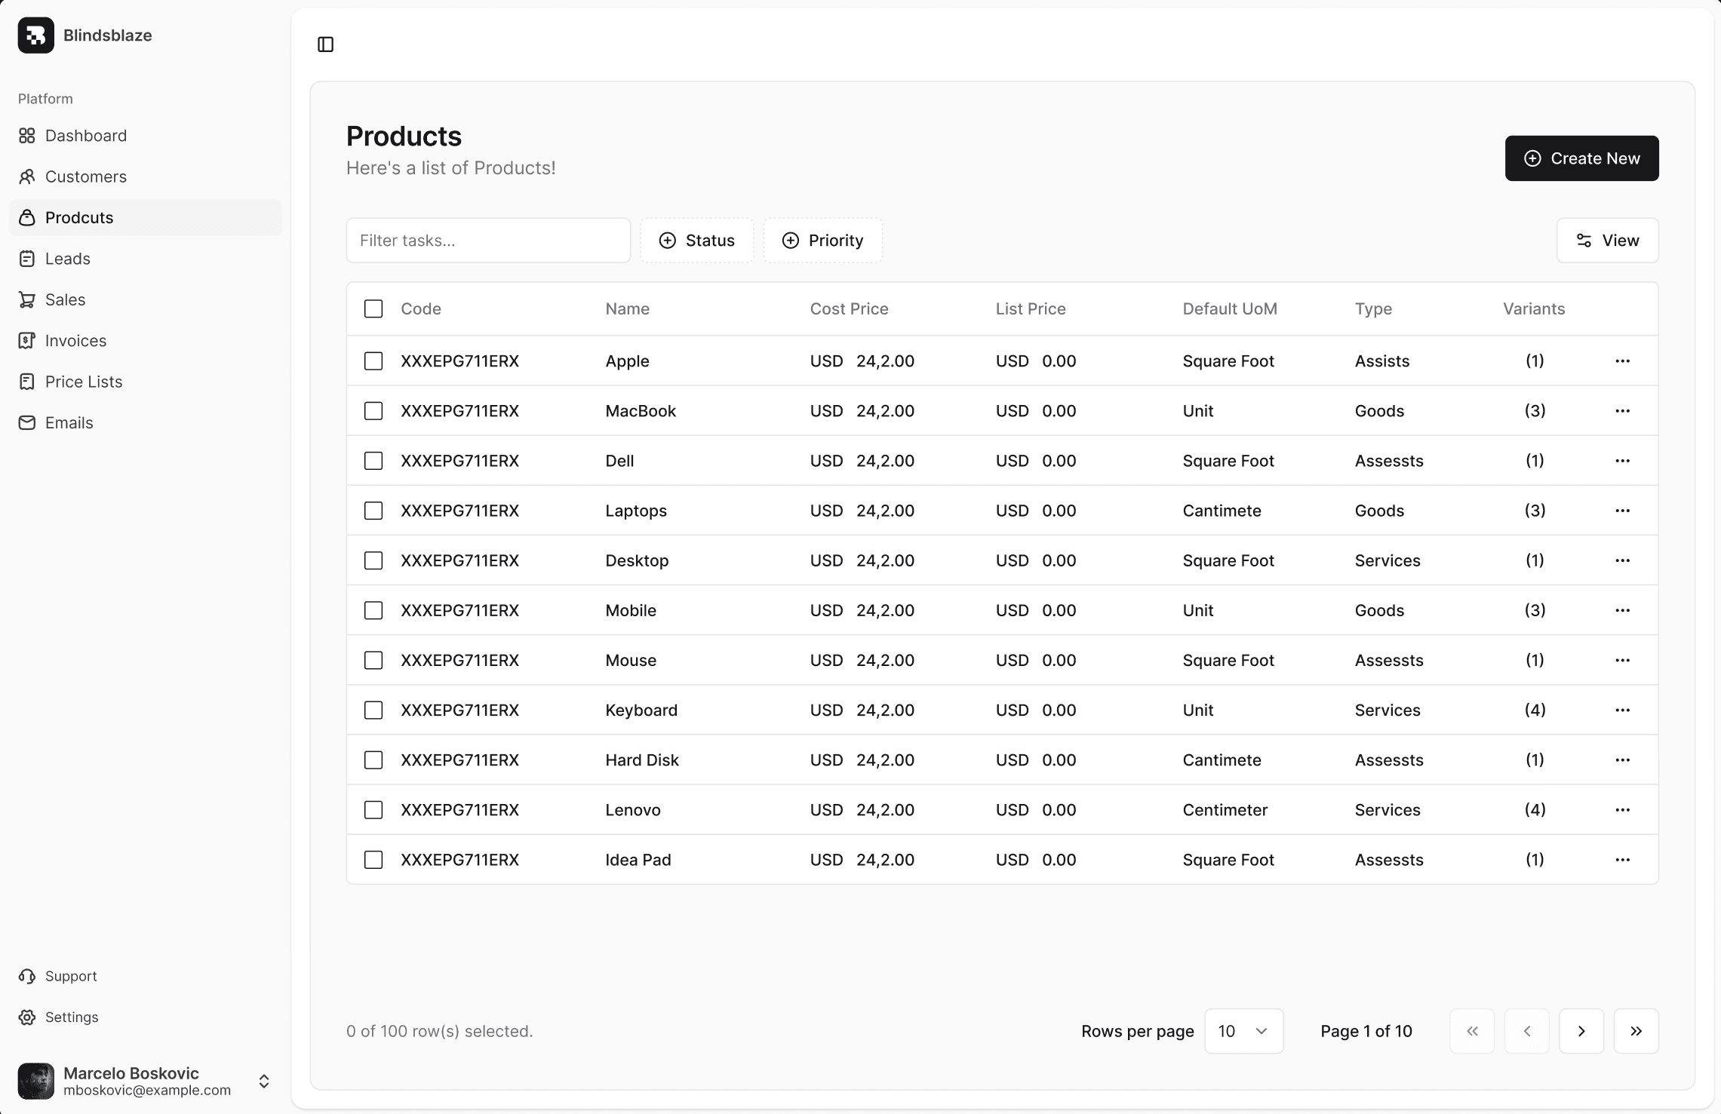Click the Create New button
The height and width of the screenshot is (1114, 1721).
(1581, 158)
